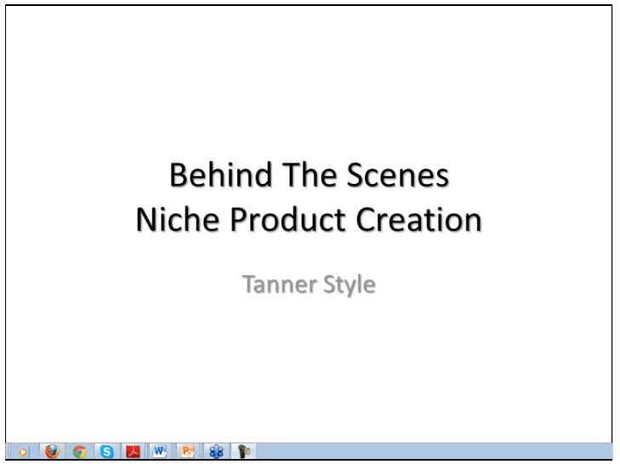
Task: Click the 'Tanner Style' subtitle
Action: [x=309, y=284]
